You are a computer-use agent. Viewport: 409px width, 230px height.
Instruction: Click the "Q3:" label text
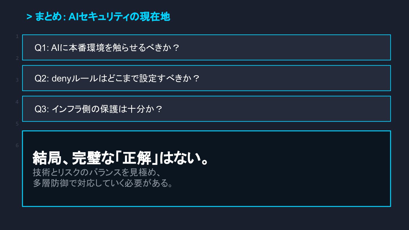pyautogui.click(x=42, y=109)
